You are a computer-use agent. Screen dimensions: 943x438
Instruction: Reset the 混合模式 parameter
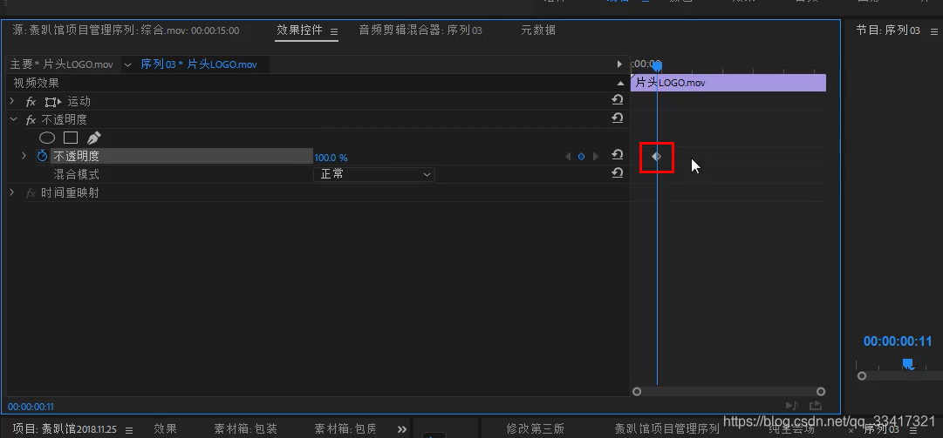pyautogui.click(x=617, y=172)
